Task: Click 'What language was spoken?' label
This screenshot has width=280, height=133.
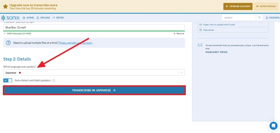Action: (20, 66)
